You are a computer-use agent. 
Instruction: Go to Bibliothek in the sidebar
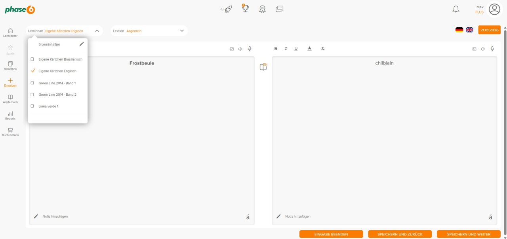coord(10,66)
